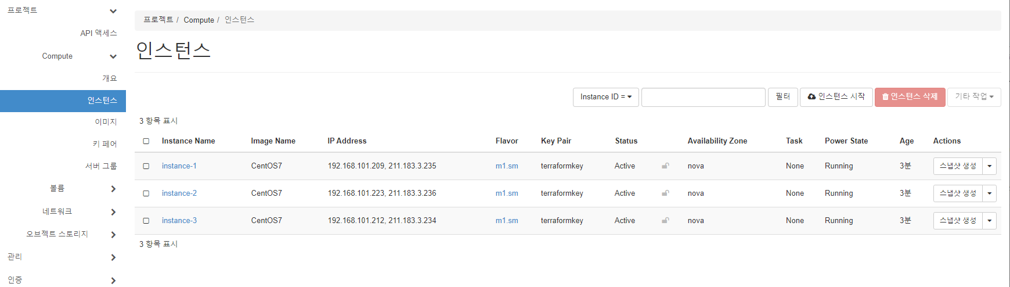Click the 인스턴스 시작 button

[836, 97]
